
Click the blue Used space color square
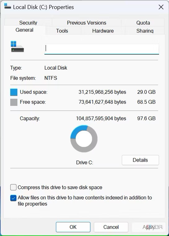[x=14, y=92]
